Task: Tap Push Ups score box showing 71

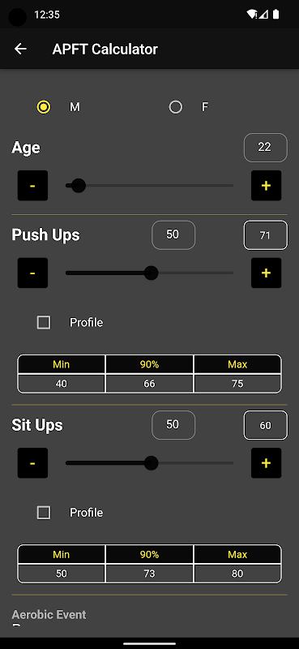Action: pyautogui.click(x=266, y=235)
